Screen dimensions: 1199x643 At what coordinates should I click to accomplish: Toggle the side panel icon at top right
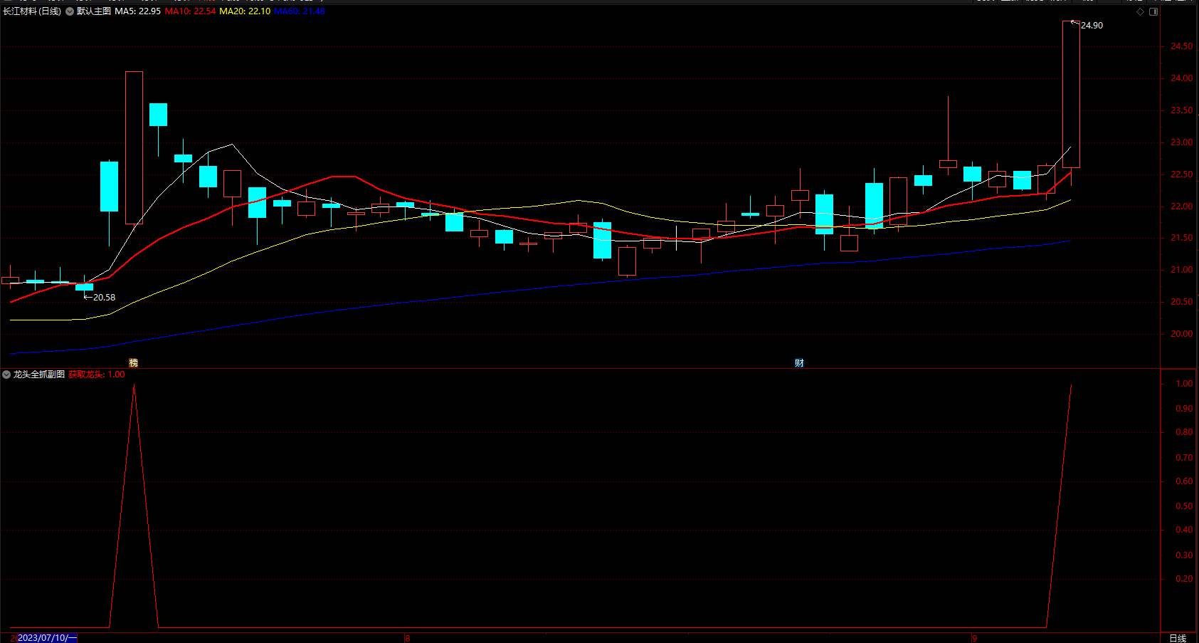pyautogui.click(x=1153, y=11)
